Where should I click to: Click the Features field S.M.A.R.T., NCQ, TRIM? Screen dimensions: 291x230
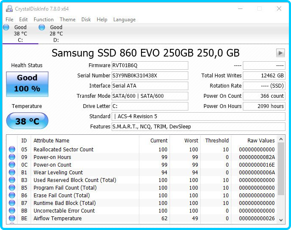[x=199, y=127]
